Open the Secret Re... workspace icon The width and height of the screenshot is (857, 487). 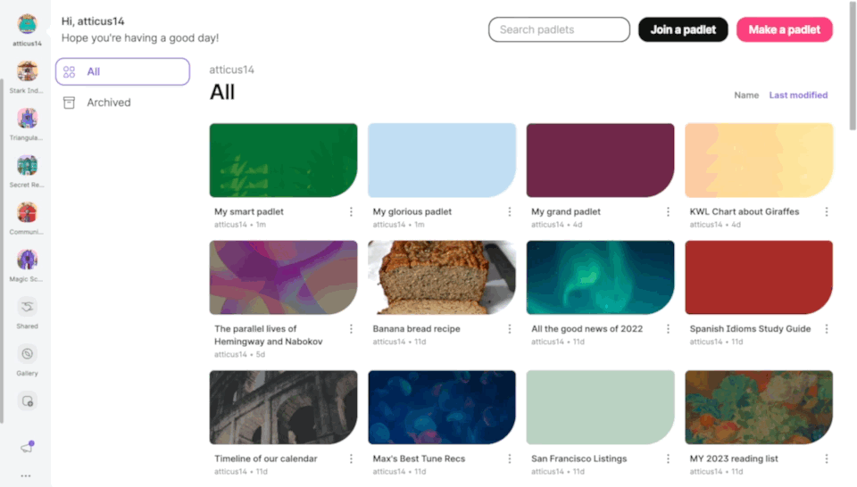point(27,165)
